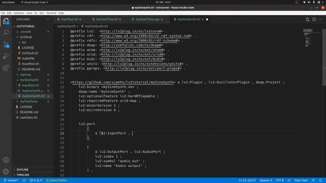Expand the myAmp folder
326x183 pixels.
[x=25, y=75]
